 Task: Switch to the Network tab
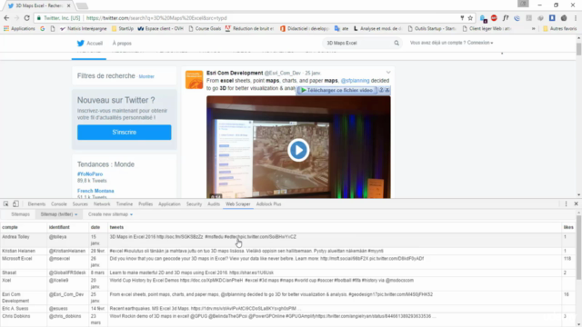click(x=102, y=203)
